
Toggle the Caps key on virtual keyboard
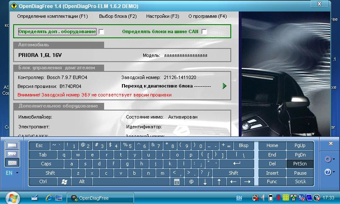click(46, 164)
